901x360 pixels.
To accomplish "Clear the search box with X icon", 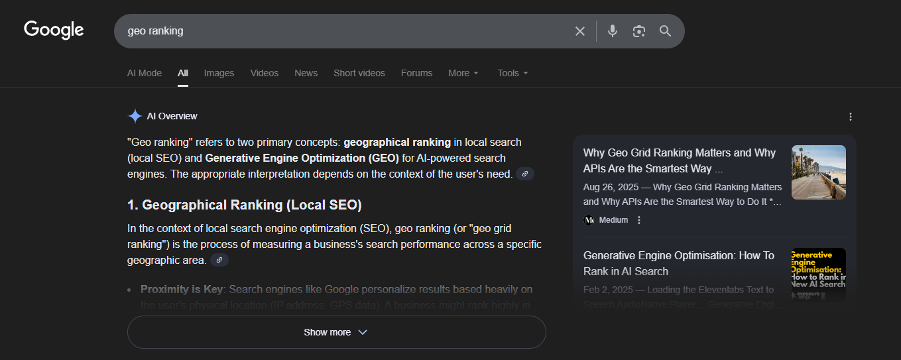I will (x=580, y=31).
